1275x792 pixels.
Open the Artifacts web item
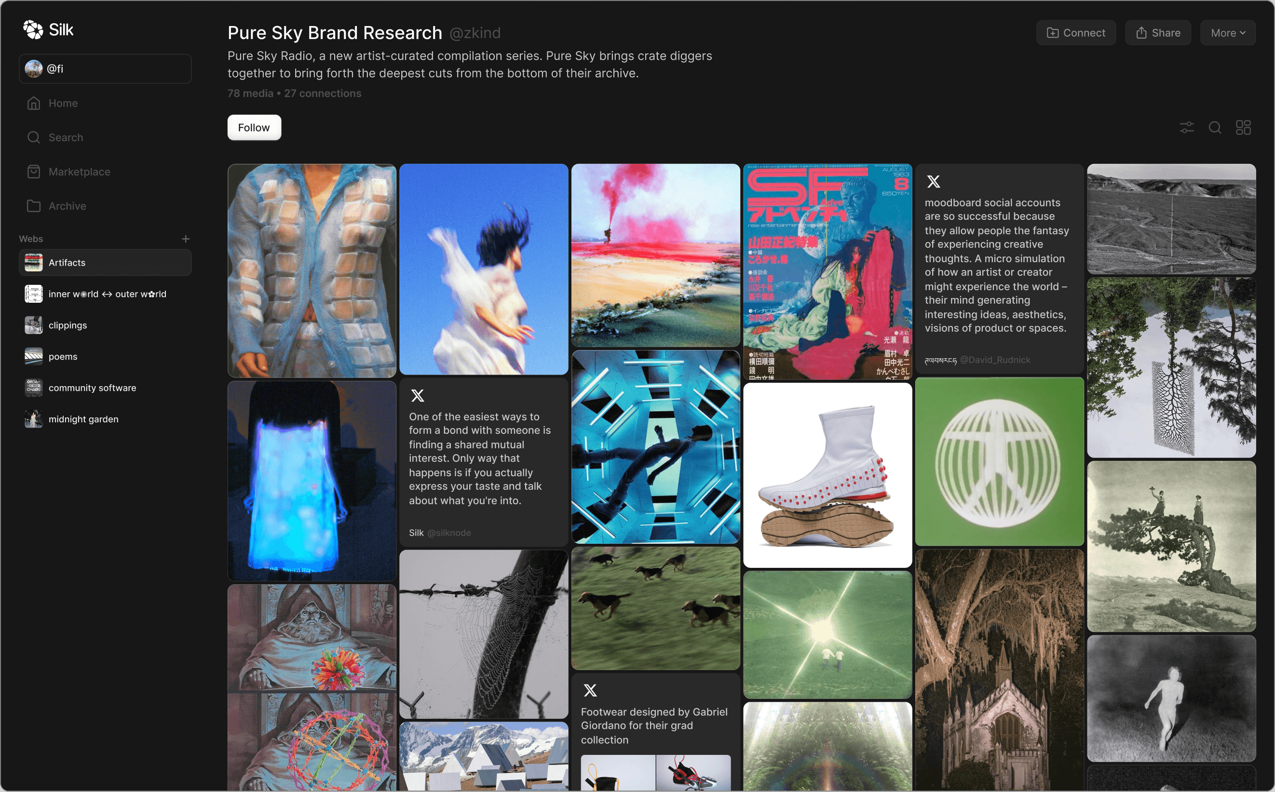pos(103,262)
